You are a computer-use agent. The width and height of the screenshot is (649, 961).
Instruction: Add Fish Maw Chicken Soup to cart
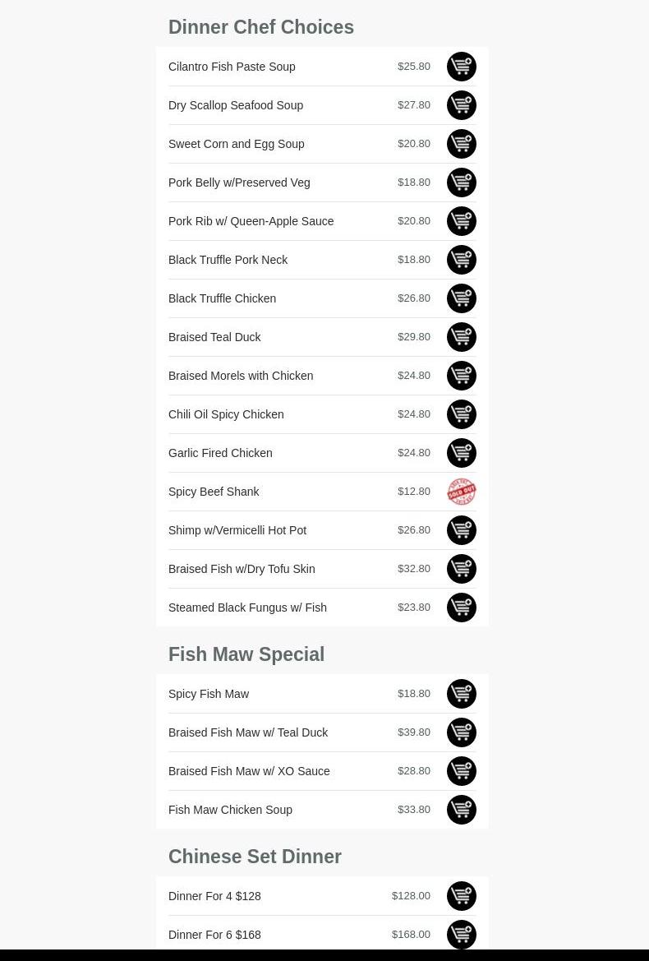coord(461,810)
